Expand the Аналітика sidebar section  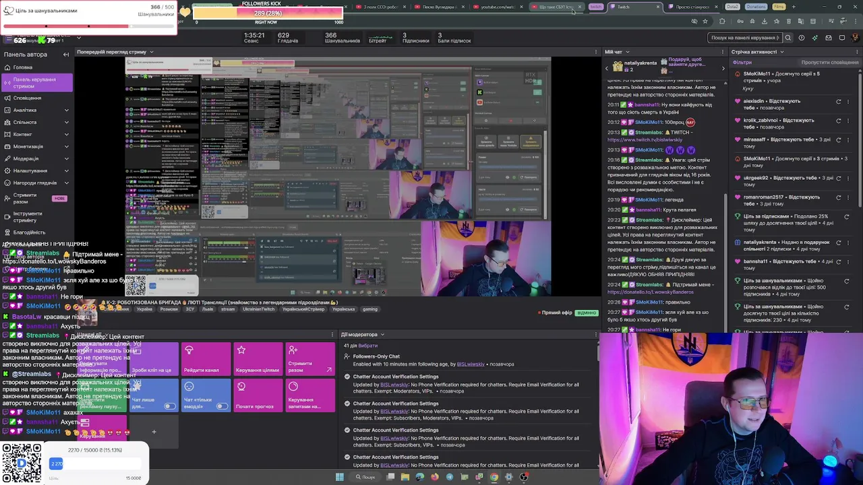(x=66, y=110)
